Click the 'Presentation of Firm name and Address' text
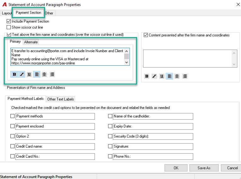 click(36, 88)
